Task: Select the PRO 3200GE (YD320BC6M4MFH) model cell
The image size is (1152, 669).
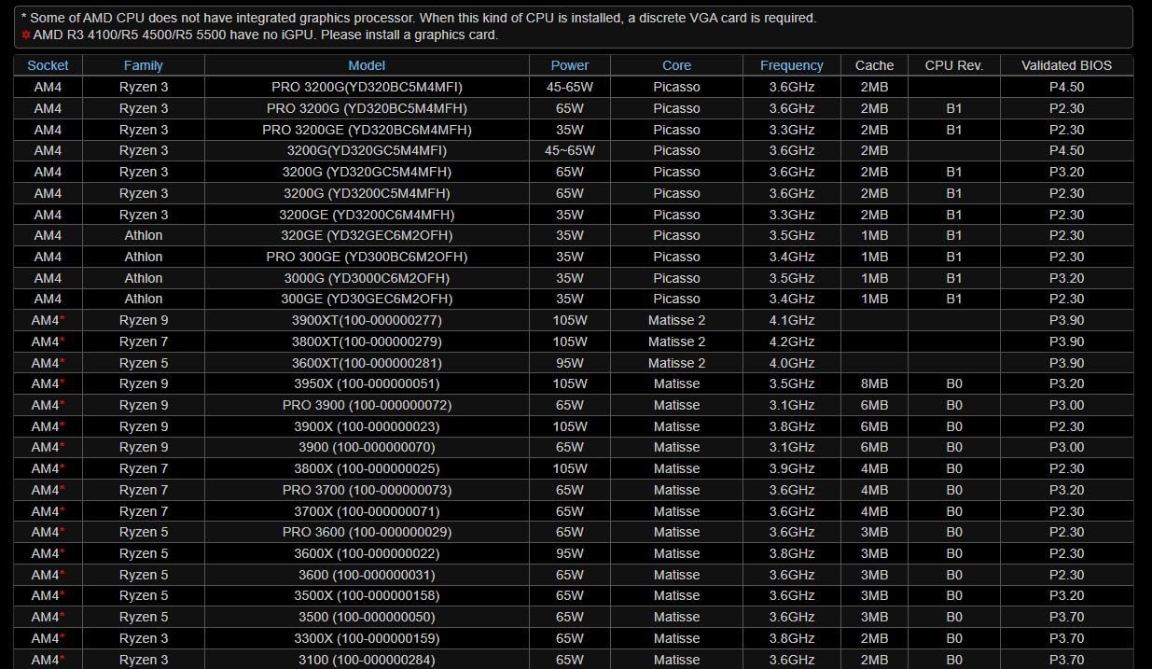Action: (x=367, y=130)
